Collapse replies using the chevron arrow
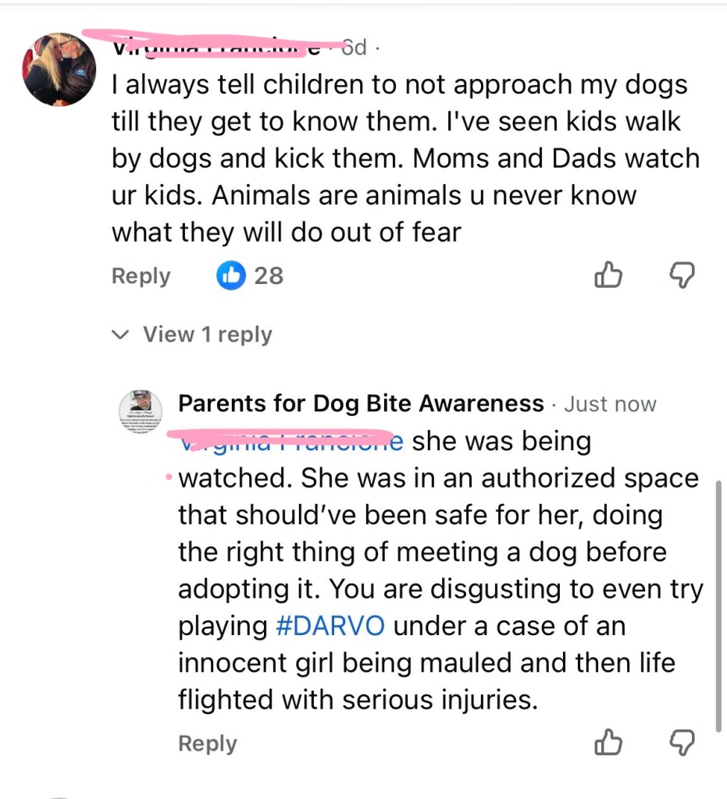The height and width of the screenshot is (799, 727). (120, 335)
